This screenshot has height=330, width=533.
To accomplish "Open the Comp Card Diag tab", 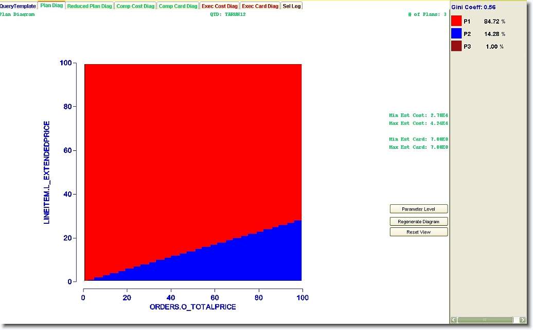I will click(178, 6).
